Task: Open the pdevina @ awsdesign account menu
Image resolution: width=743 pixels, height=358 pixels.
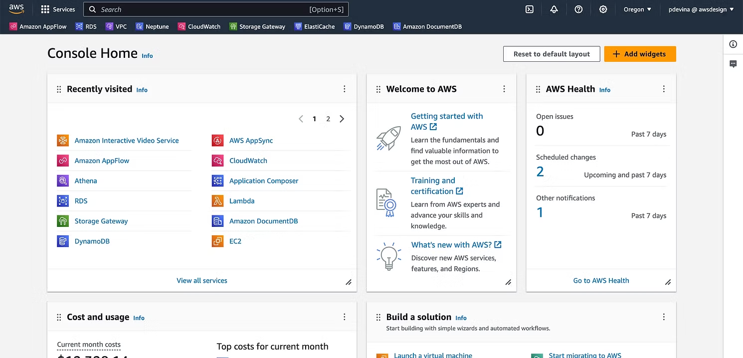Action: 701,9
